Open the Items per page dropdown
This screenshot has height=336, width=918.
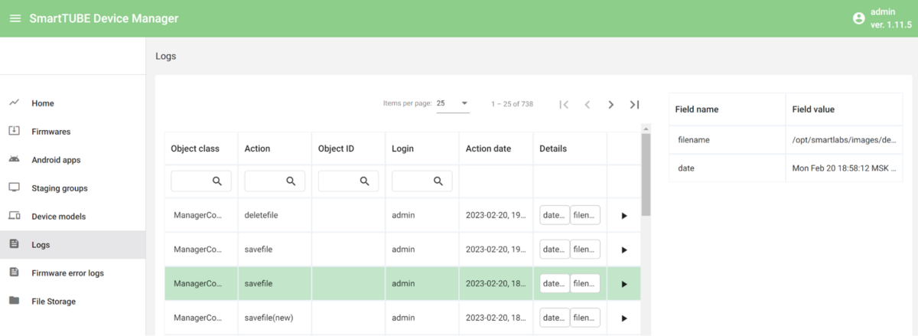[453, 103]
